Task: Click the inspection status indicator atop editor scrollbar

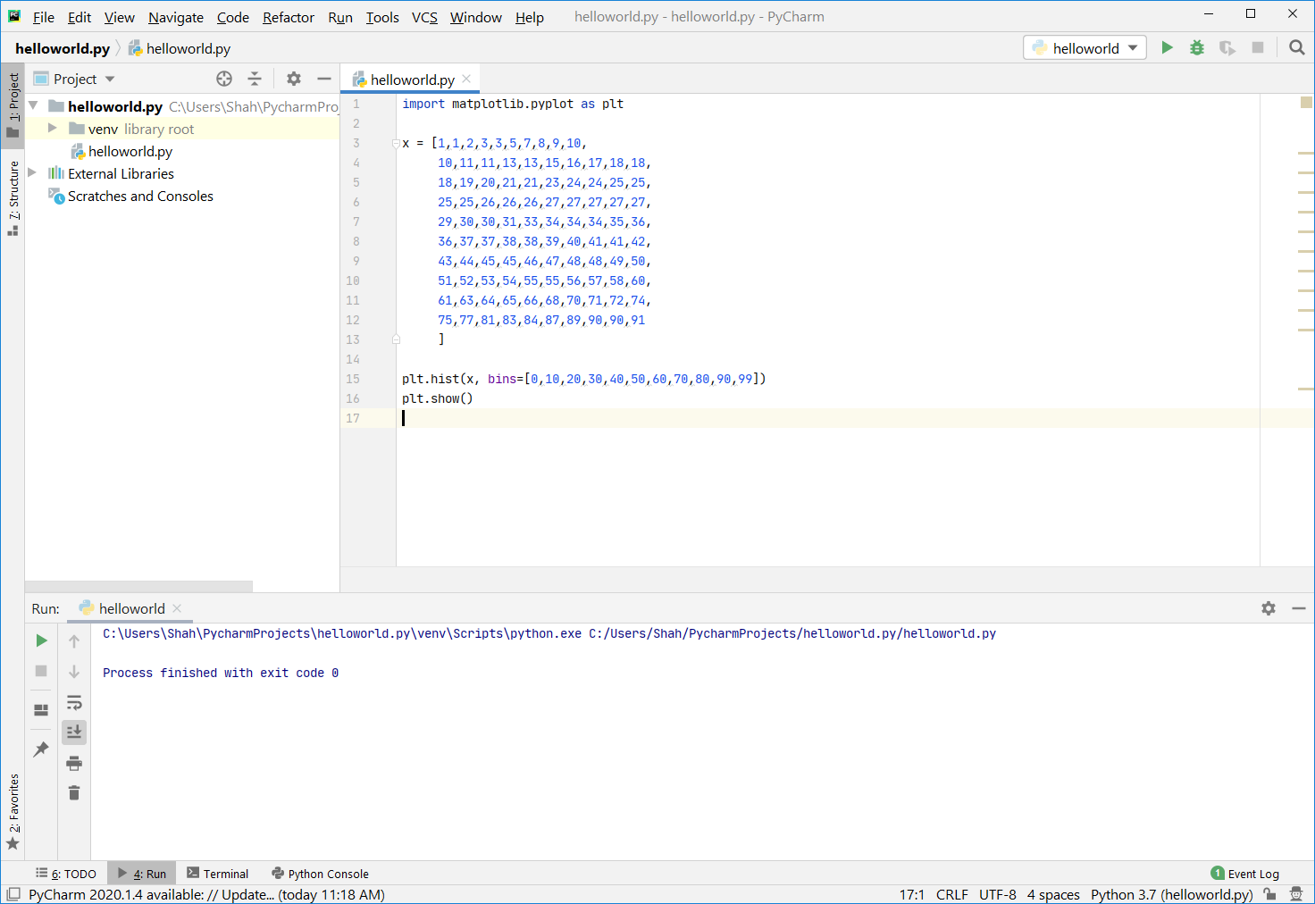Action: tap(1306, 103)
